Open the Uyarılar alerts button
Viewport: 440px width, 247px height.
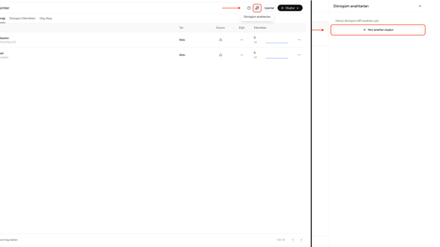coord(269,8)
